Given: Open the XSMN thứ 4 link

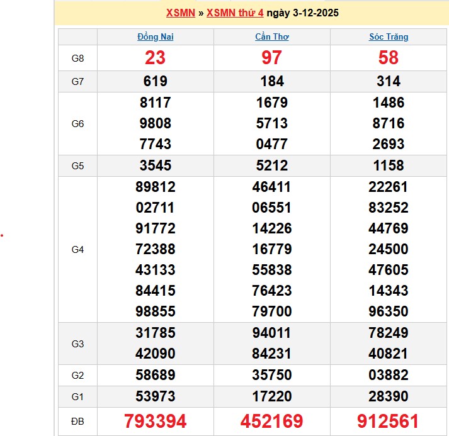Looking at the screenshot, I should (x=235, y=13).
